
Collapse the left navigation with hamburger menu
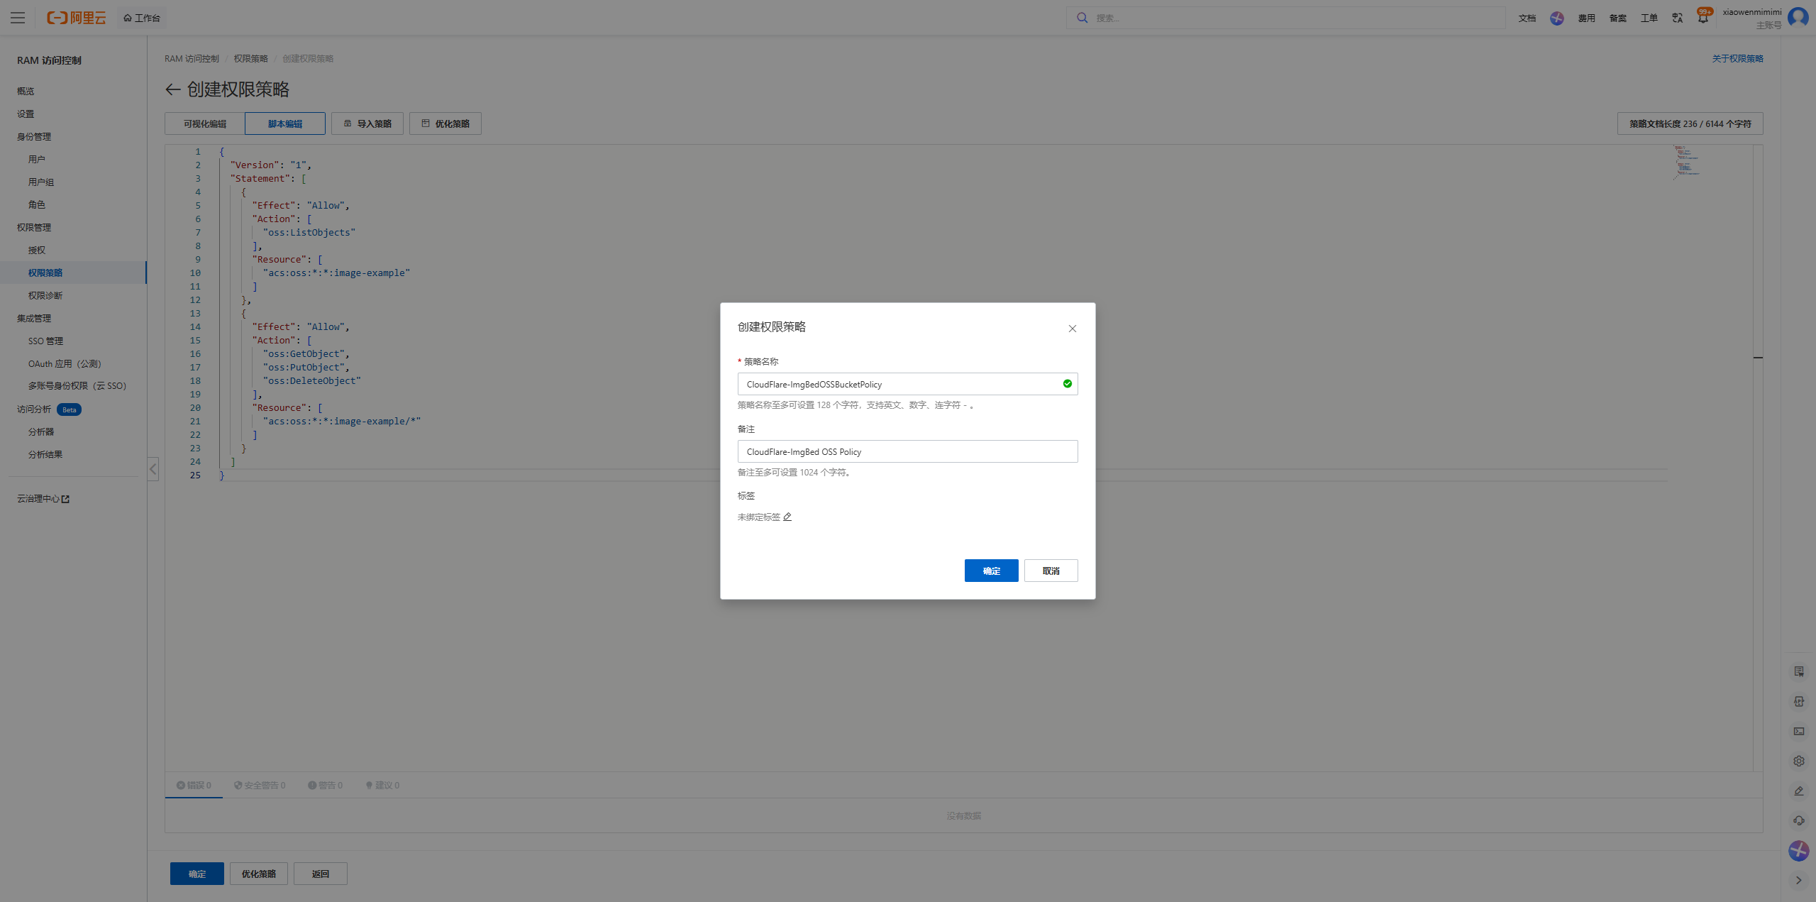coord(18,18)
